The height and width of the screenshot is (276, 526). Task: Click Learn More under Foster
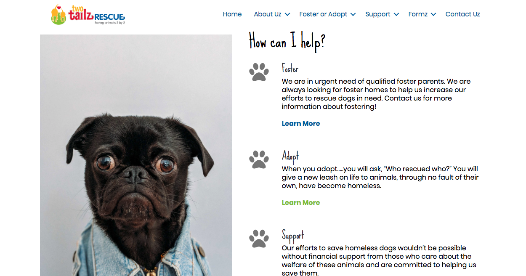coord(301,123)
